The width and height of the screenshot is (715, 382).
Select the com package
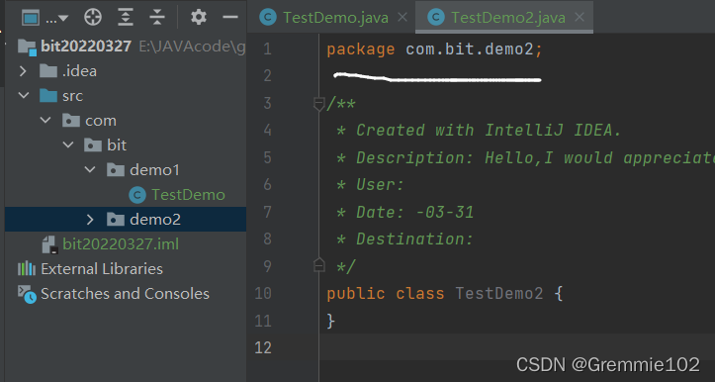click(x=101, y=121)
